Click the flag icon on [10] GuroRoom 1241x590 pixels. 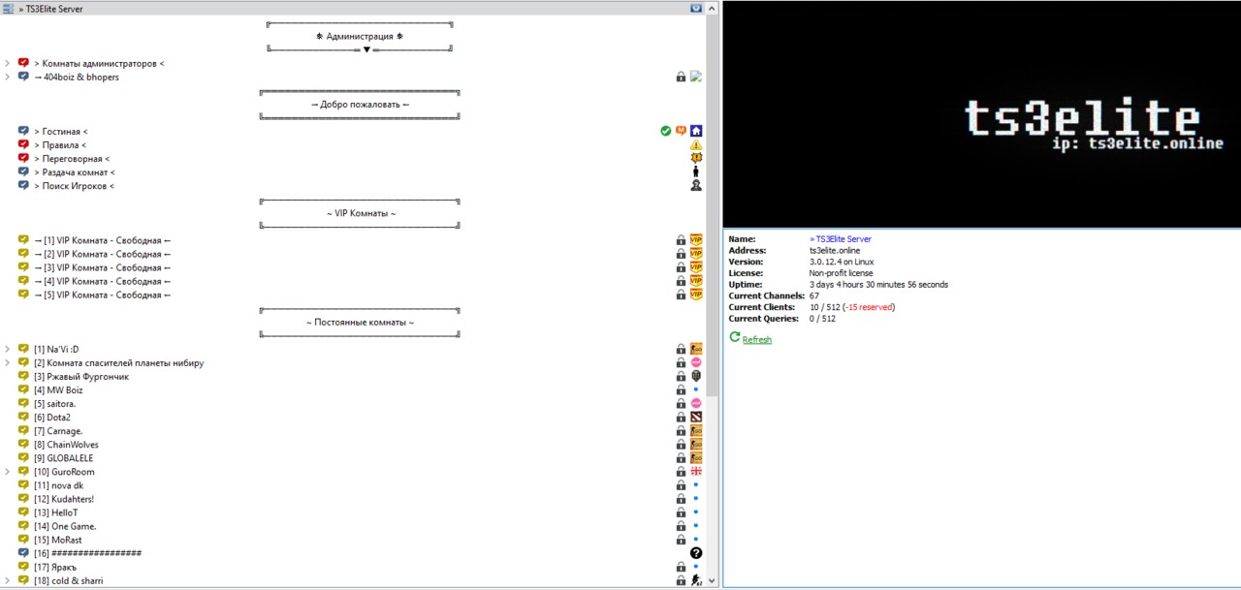696,472
